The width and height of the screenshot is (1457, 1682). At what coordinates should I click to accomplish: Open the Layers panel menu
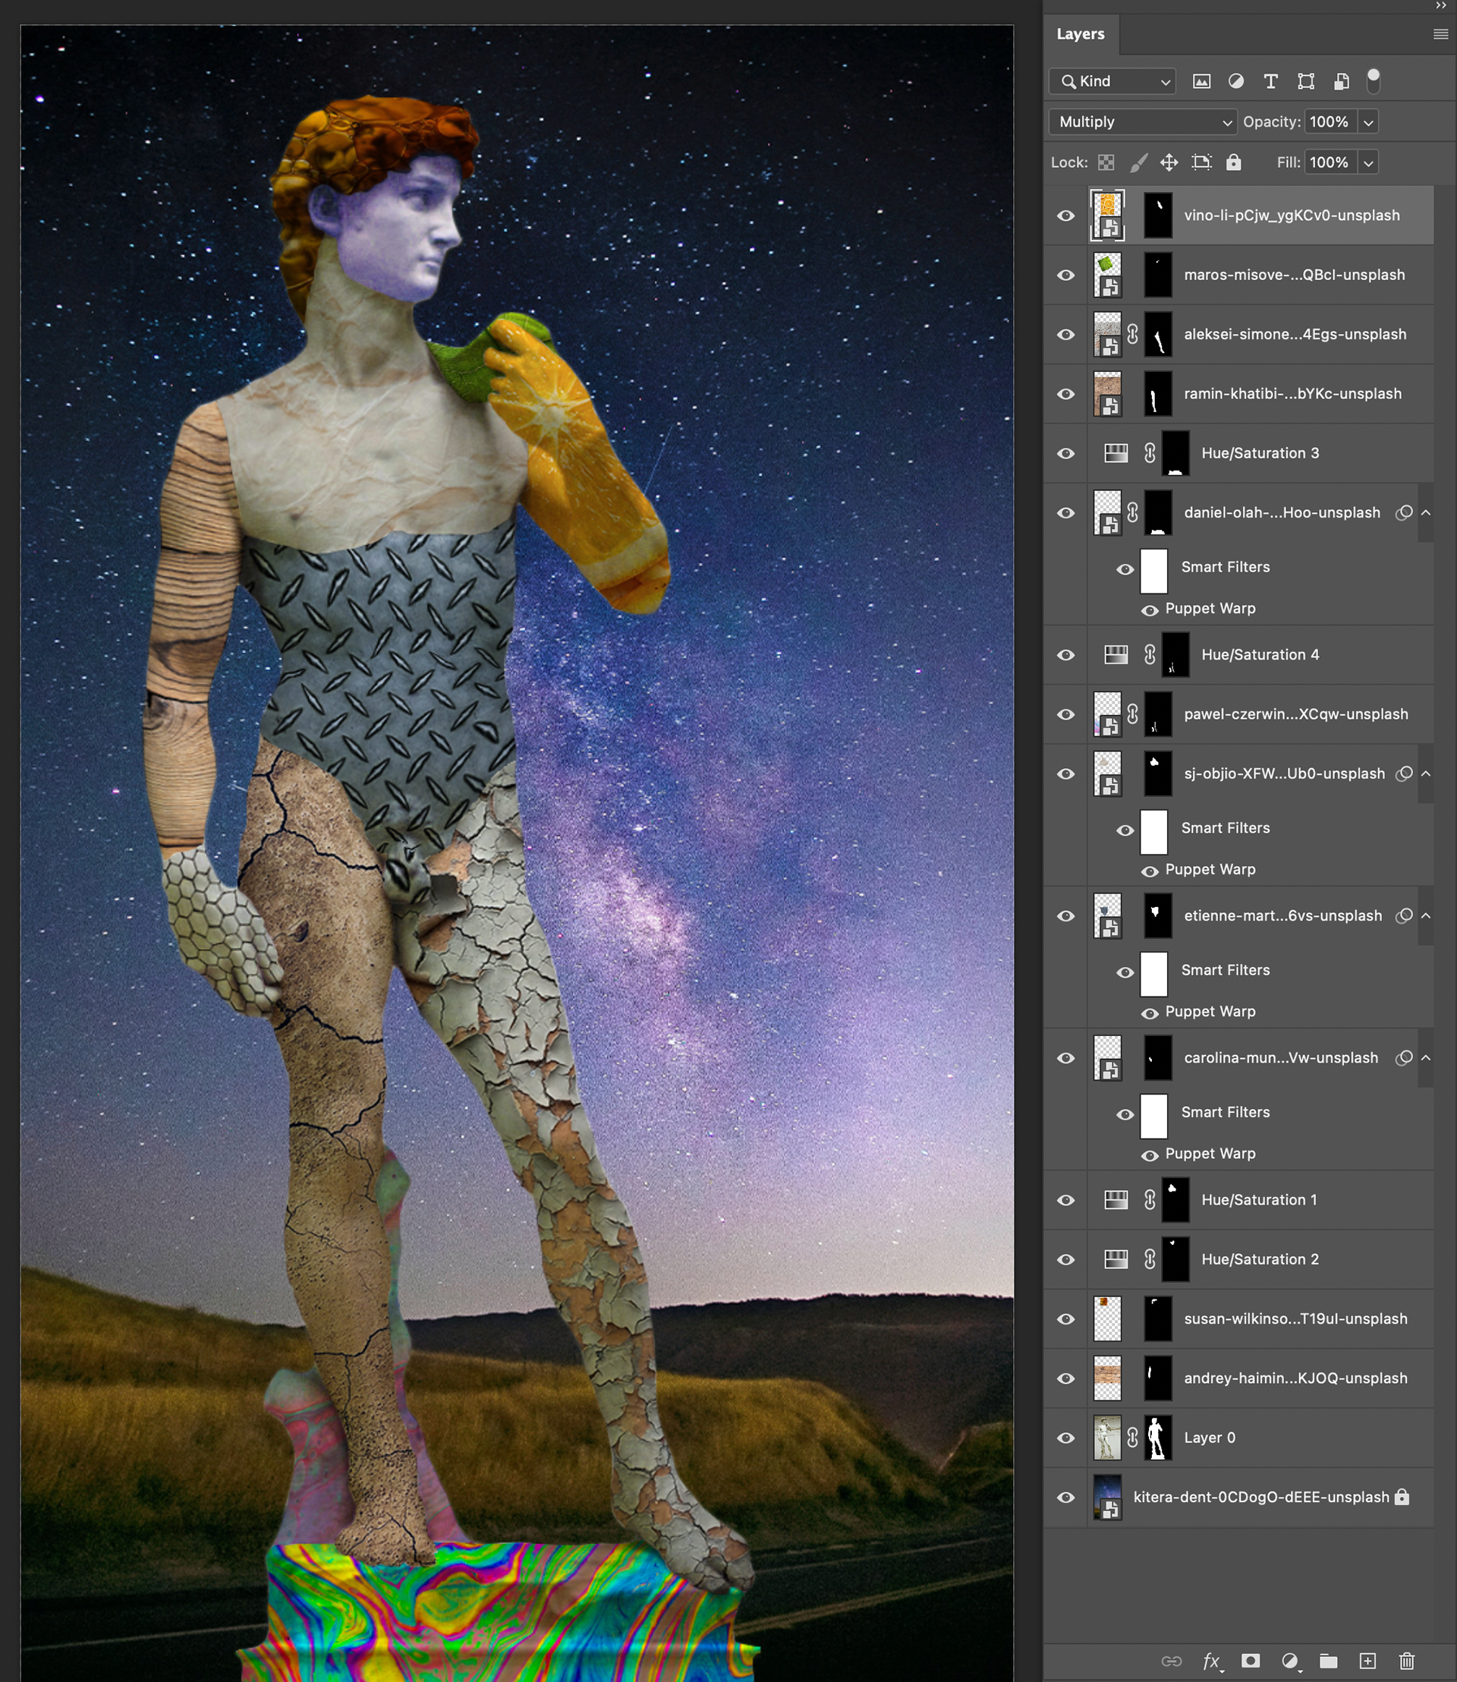1440,34
